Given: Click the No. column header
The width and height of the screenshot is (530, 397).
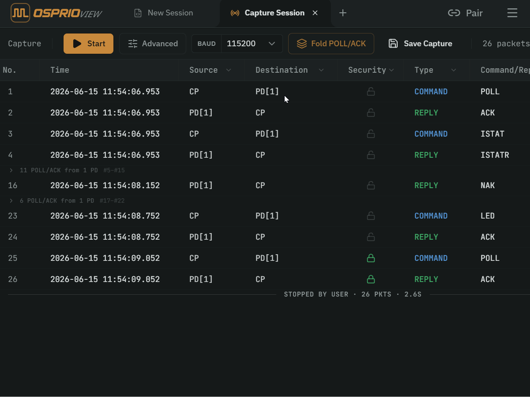Looking at the screenshot, I should [9, 70].
